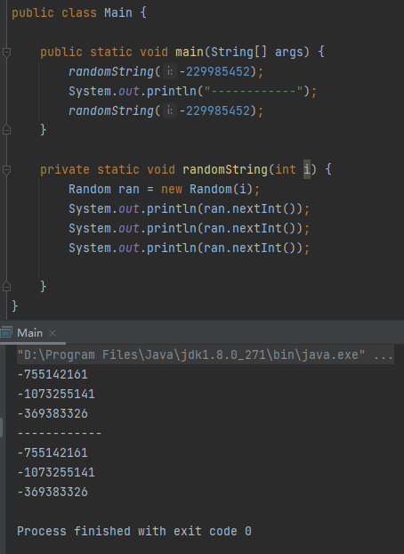Click the closing brace of the Main class
The height and width of the screenshot is (554, 404).
(14, 306)
